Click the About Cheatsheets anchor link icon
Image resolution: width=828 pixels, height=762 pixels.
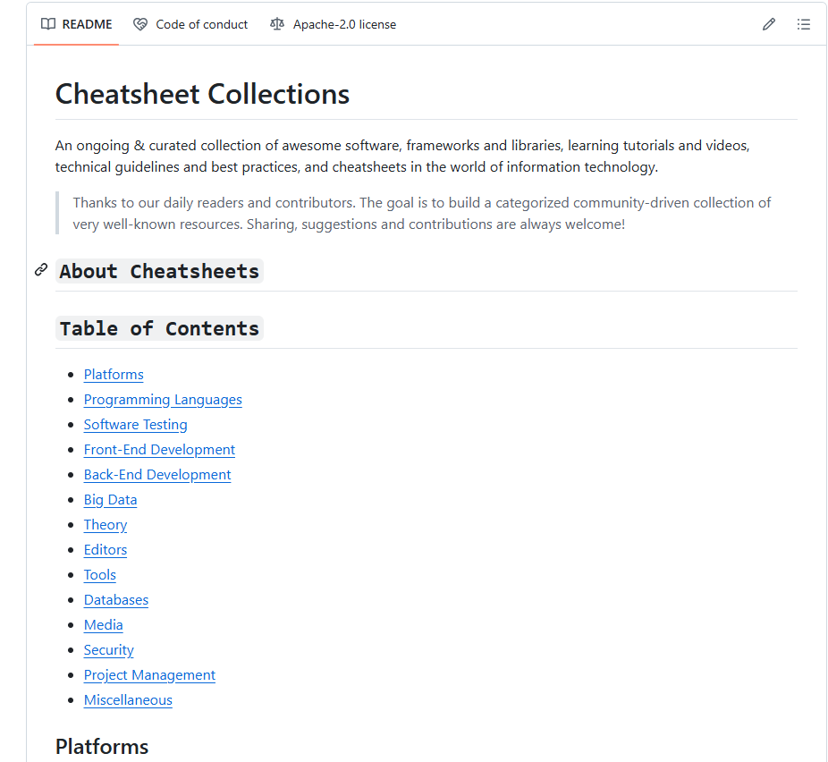click(41, 270)
